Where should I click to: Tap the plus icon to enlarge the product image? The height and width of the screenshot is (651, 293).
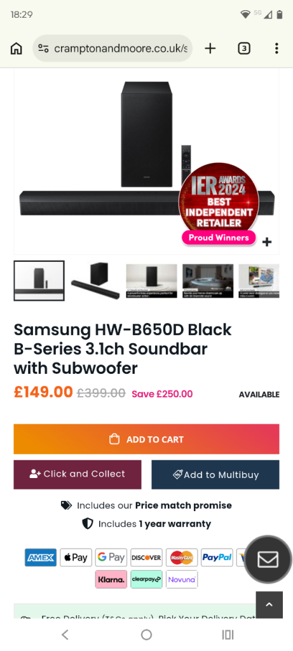click(267, 242)
